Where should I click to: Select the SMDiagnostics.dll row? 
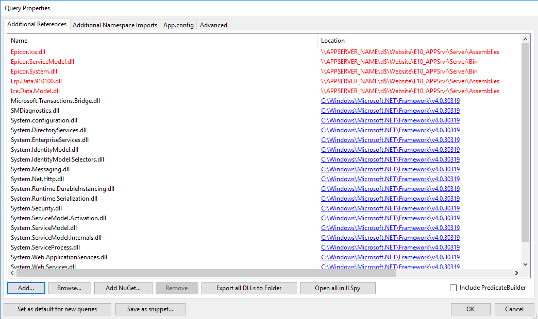tap(35, 111)
